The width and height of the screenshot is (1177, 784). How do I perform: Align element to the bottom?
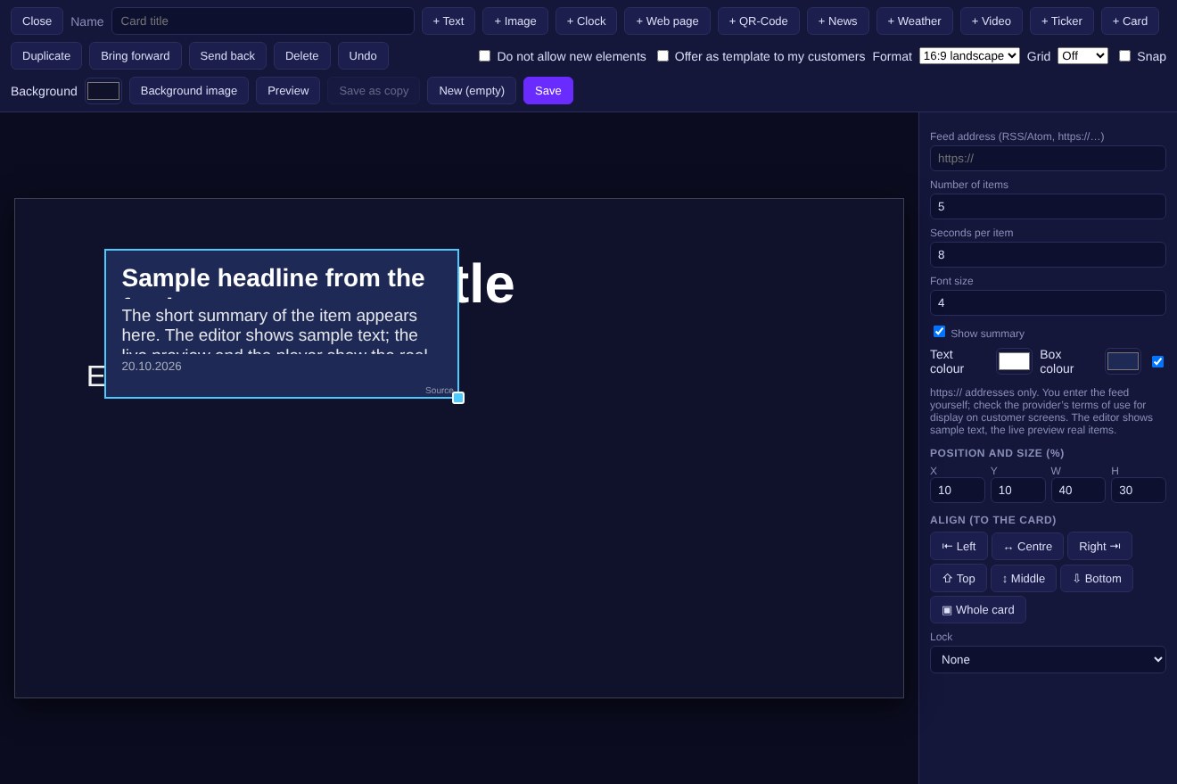[1097, 578]
